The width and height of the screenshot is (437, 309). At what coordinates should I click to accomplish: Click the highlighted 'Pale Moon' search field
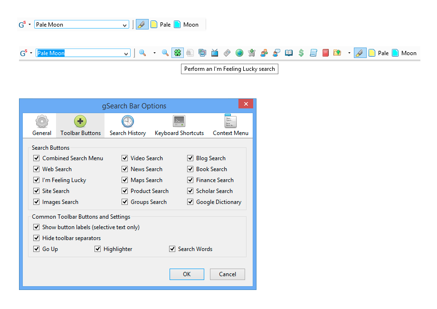(83, 53)
